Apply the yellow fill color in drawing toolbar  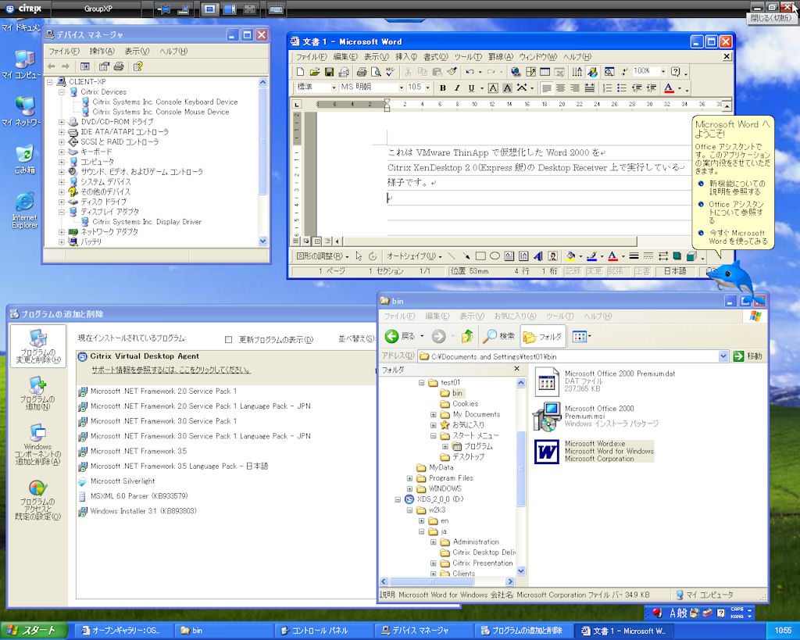pyautogui.click(x=571, y=256)
